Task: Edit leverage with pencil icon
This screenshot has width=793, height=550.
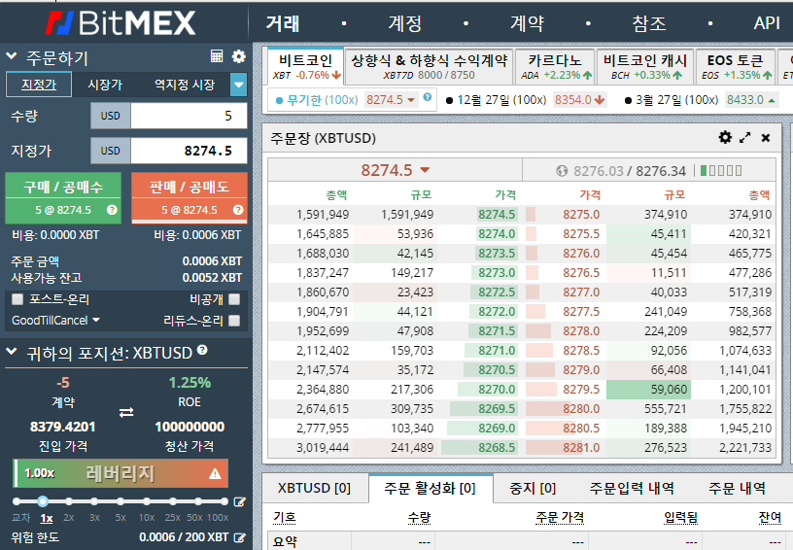Action: [x=240, y=502]
